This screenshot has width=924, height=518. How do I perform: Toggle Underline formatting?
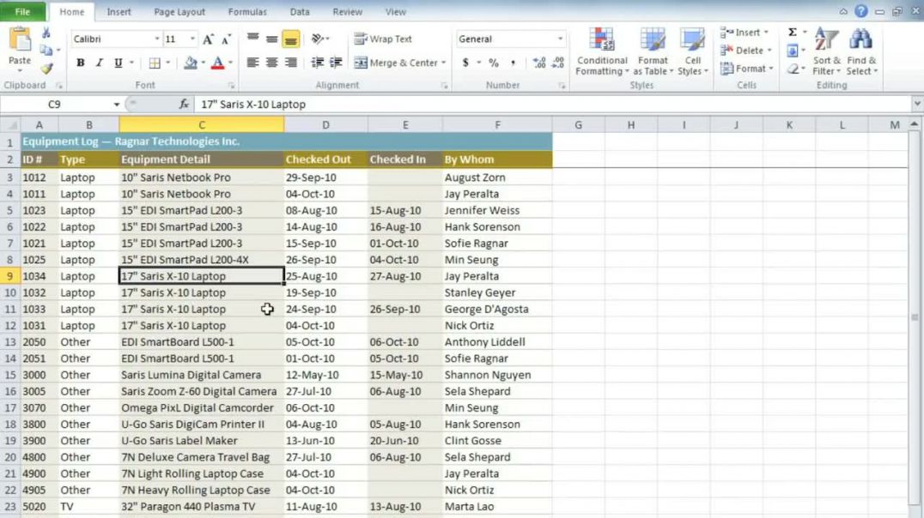[118, 63]
